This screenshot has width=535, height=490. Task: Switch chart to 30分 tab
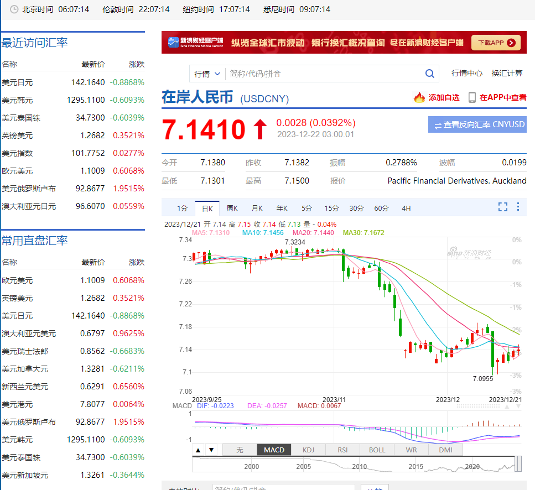356,208
